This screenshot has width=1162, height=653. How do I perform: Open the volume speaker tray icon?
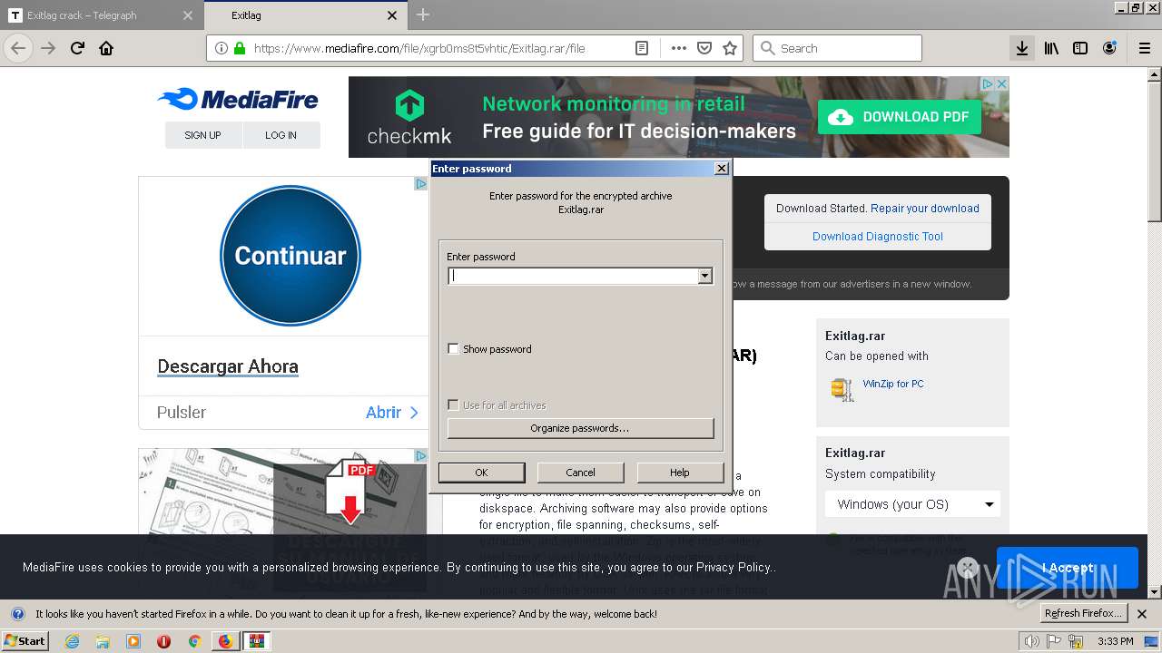1031,641
